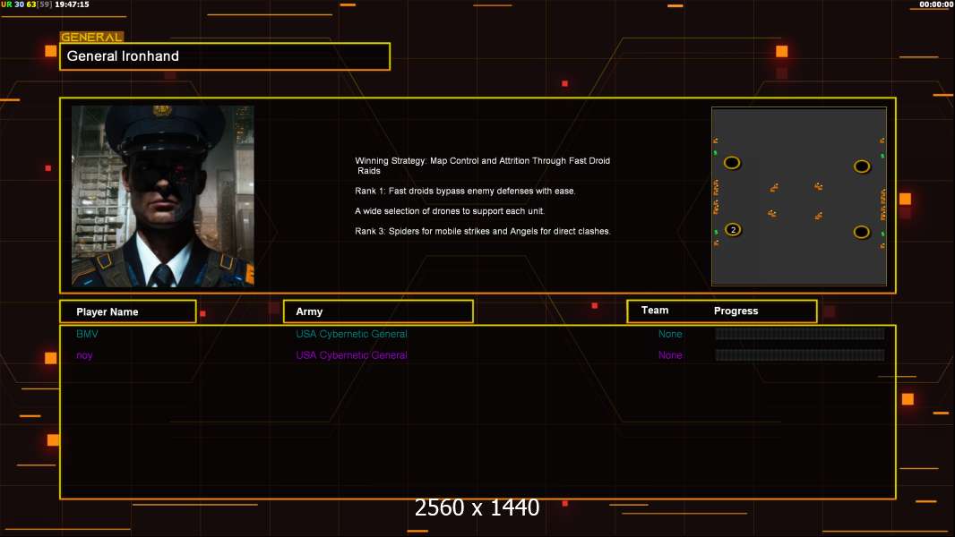Click the Rank 1 fast droids line
The height and width of the screenshot is (537, 955).
pos(465,191)
